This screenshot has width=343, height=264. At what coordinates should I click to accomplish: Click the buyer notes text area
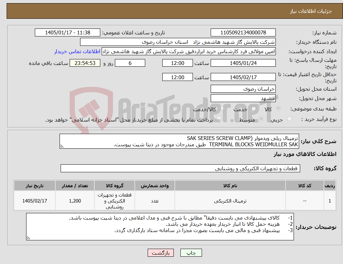click(160, 227)
